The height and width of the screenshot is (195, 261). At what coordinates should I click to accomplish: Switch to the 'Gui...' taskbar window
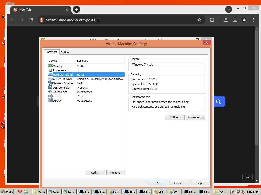click(54, 192)
